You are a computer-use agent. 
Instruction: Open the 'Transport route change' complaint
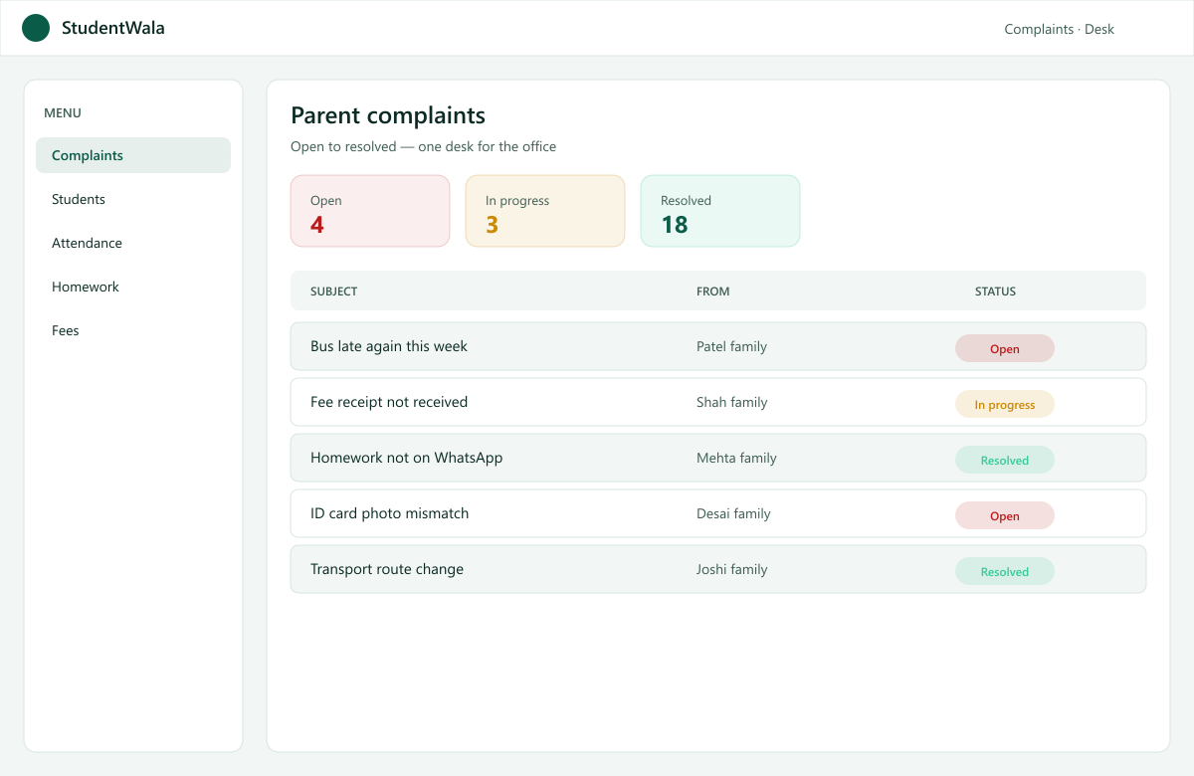[x=718, y=569]
